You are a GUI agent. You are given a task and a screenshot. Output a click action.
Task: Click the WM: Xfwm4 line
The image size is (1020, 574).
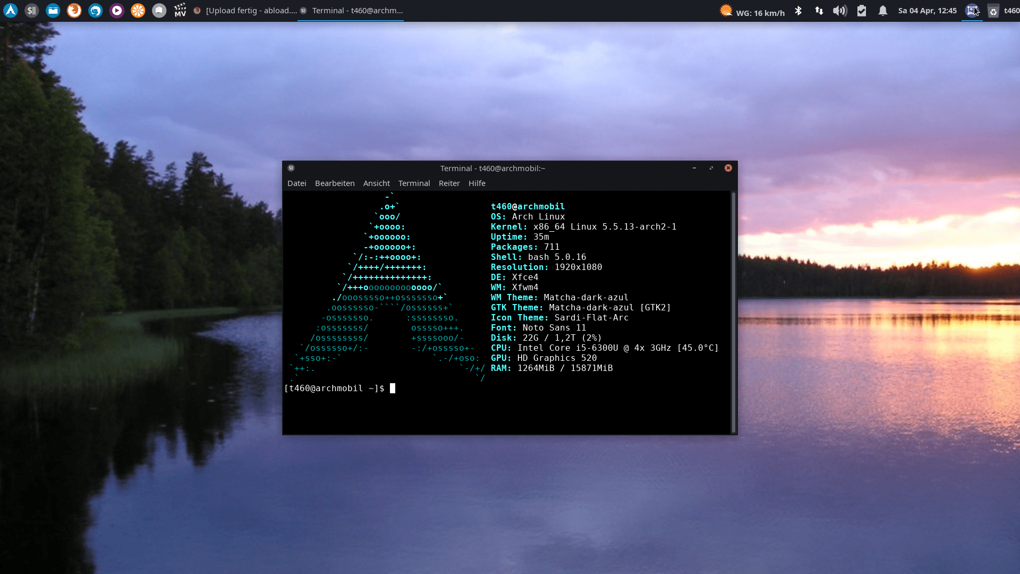(514, 288)
